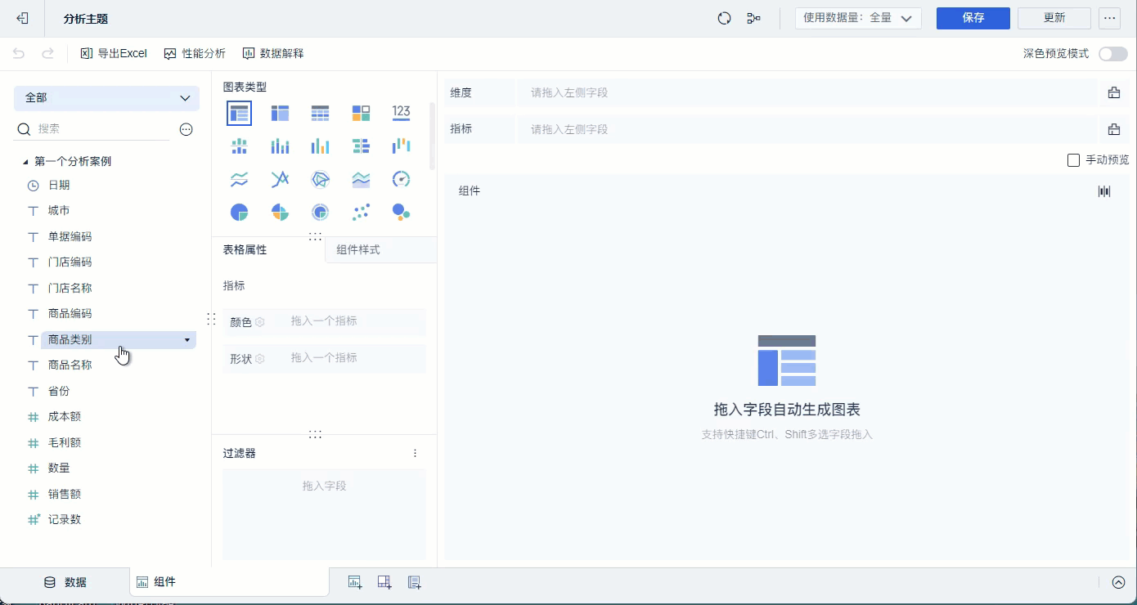The height and width of the screenshot is (605, 1137).
Task: Click the column bars icon in 组件 header
Action: (x=1104, y=191)
